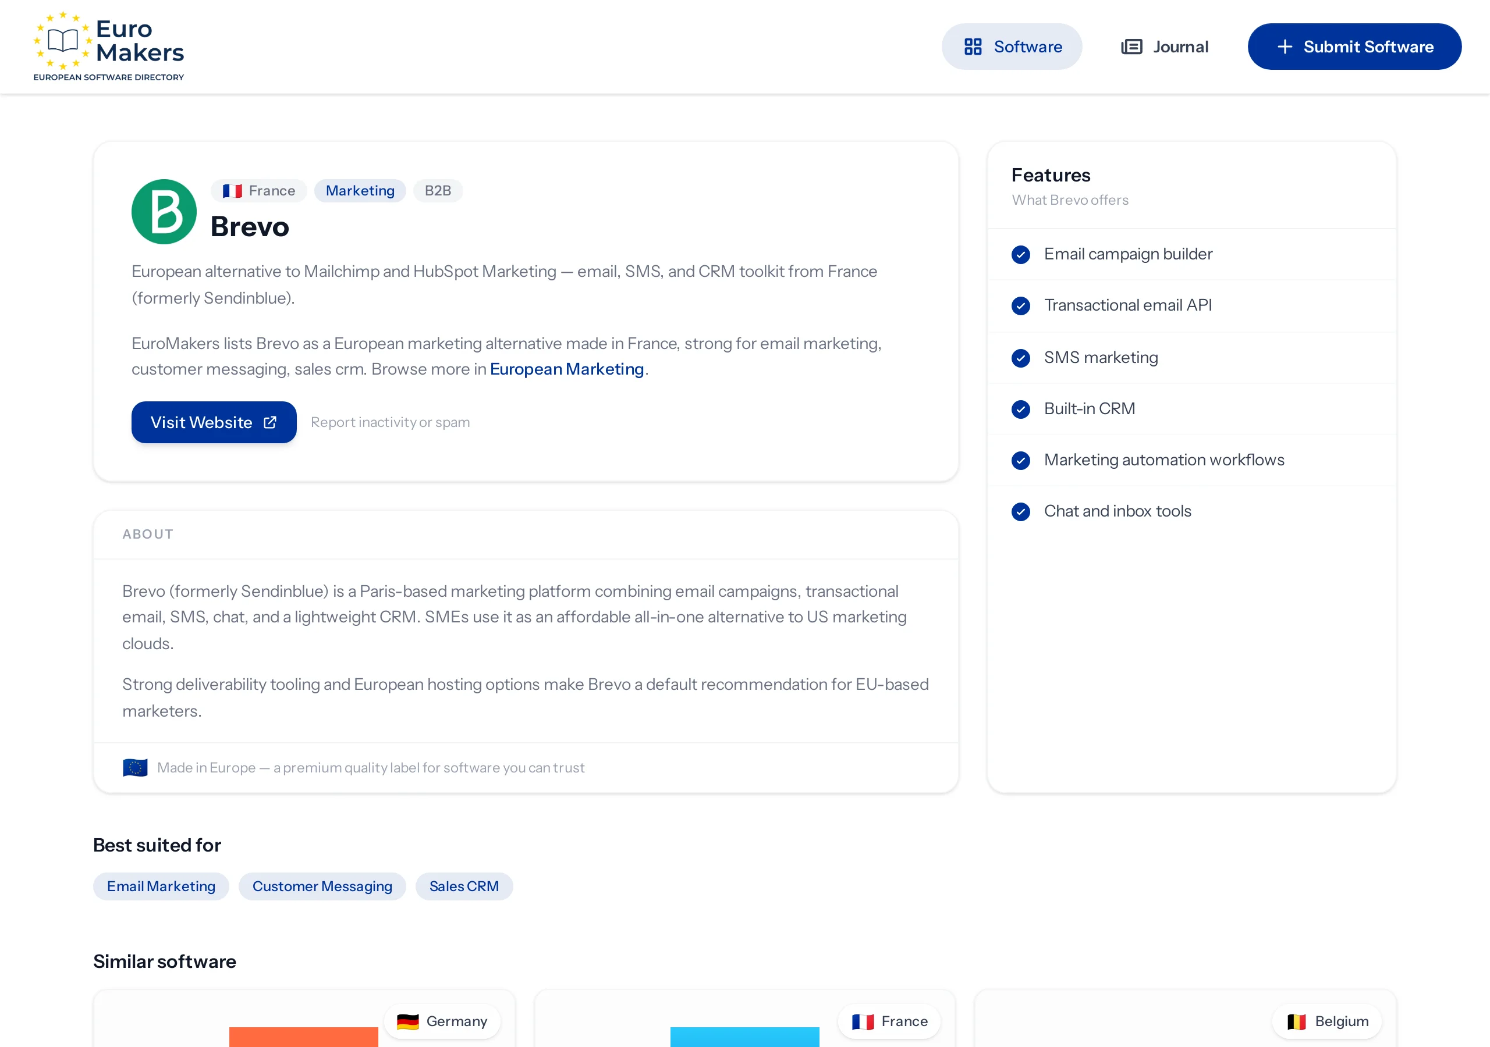The width and height of the screenshot is (1490, 1047).
Task: Click the EU flag icon near Made in Europe
Action: (135, 767)
